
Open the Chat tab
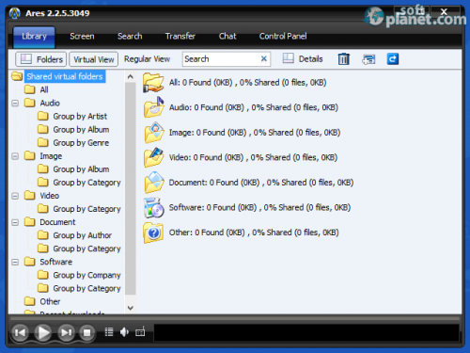[x=227, y=37]
